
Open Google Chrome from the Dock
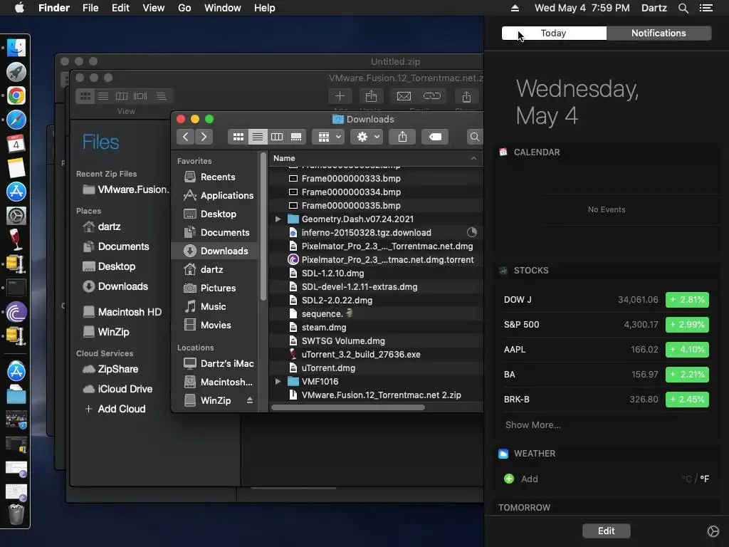[16, 96]
